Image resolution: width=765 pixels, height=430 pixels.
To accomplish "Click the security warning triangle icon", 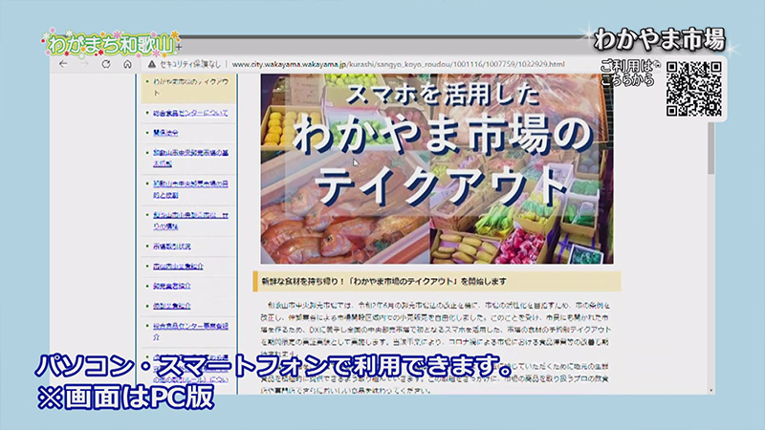I will 149,65.
